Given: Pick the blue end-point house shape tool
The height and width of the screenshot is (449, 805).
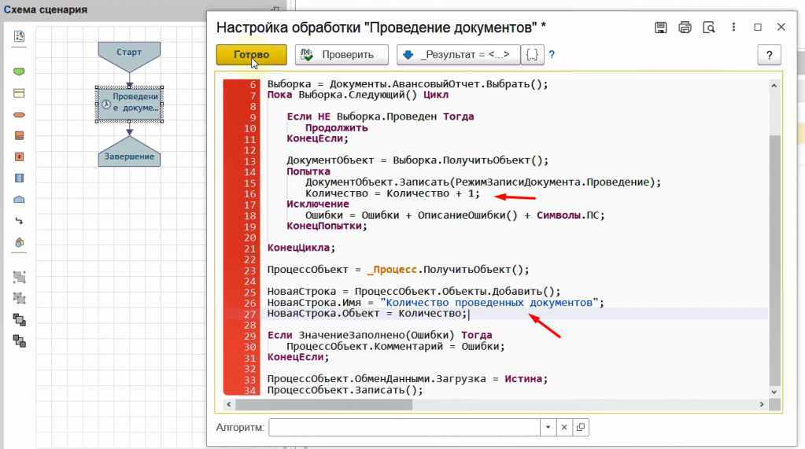Looking at the screenshot, I should pyautogui.click(x=19, y=200).
